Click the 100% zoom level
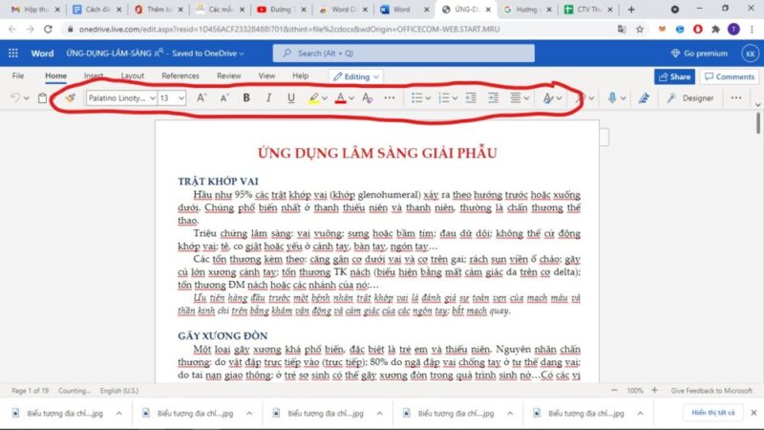 coord(634,391)
